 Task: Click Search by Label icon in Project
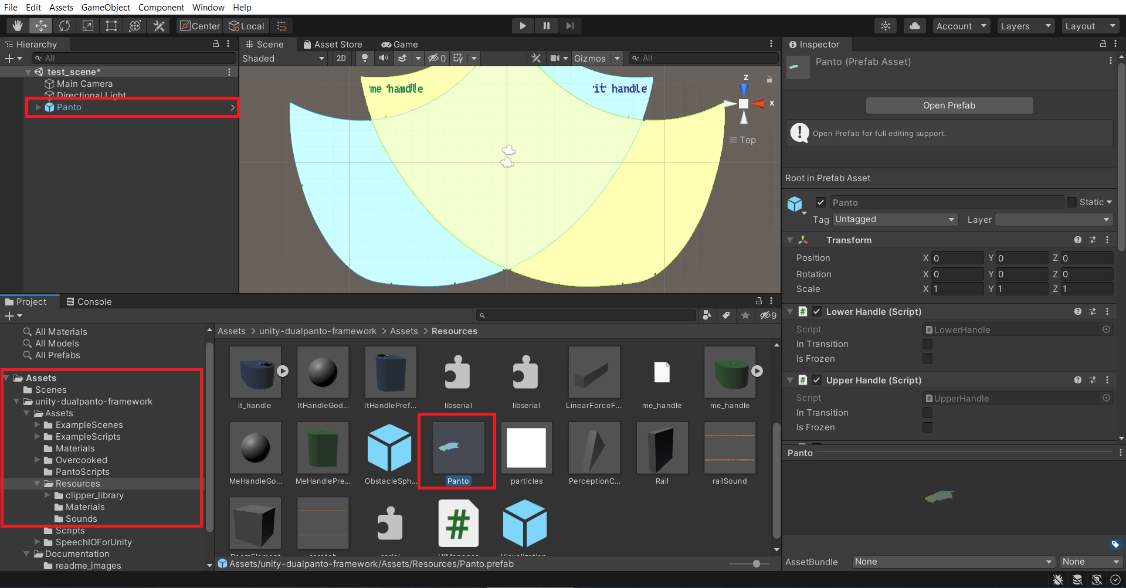click(726, 315)
